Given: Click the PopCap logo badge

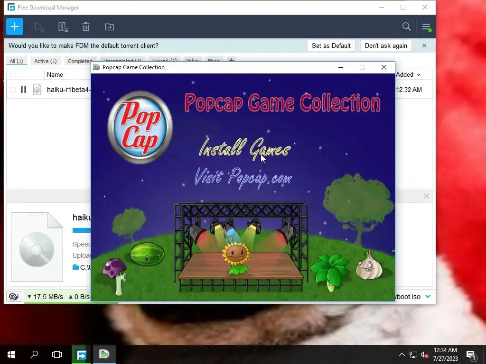Looking at the screenshot, I should pyautogui.click(x=140, y=127).
